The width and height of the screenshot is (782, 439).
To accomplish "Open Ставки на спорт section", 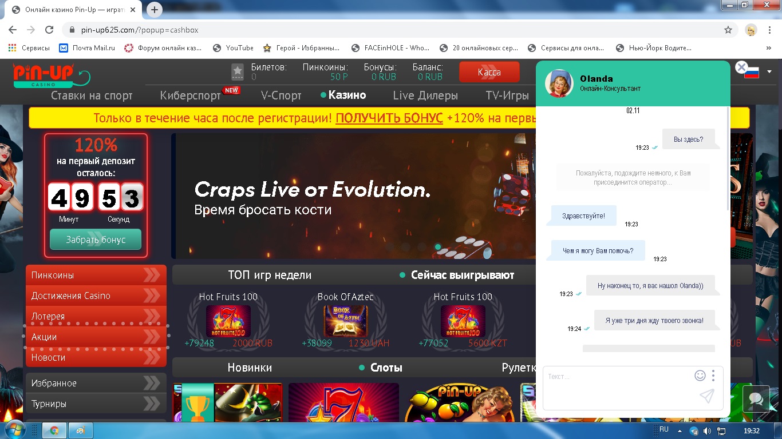I will pos(92,95).
